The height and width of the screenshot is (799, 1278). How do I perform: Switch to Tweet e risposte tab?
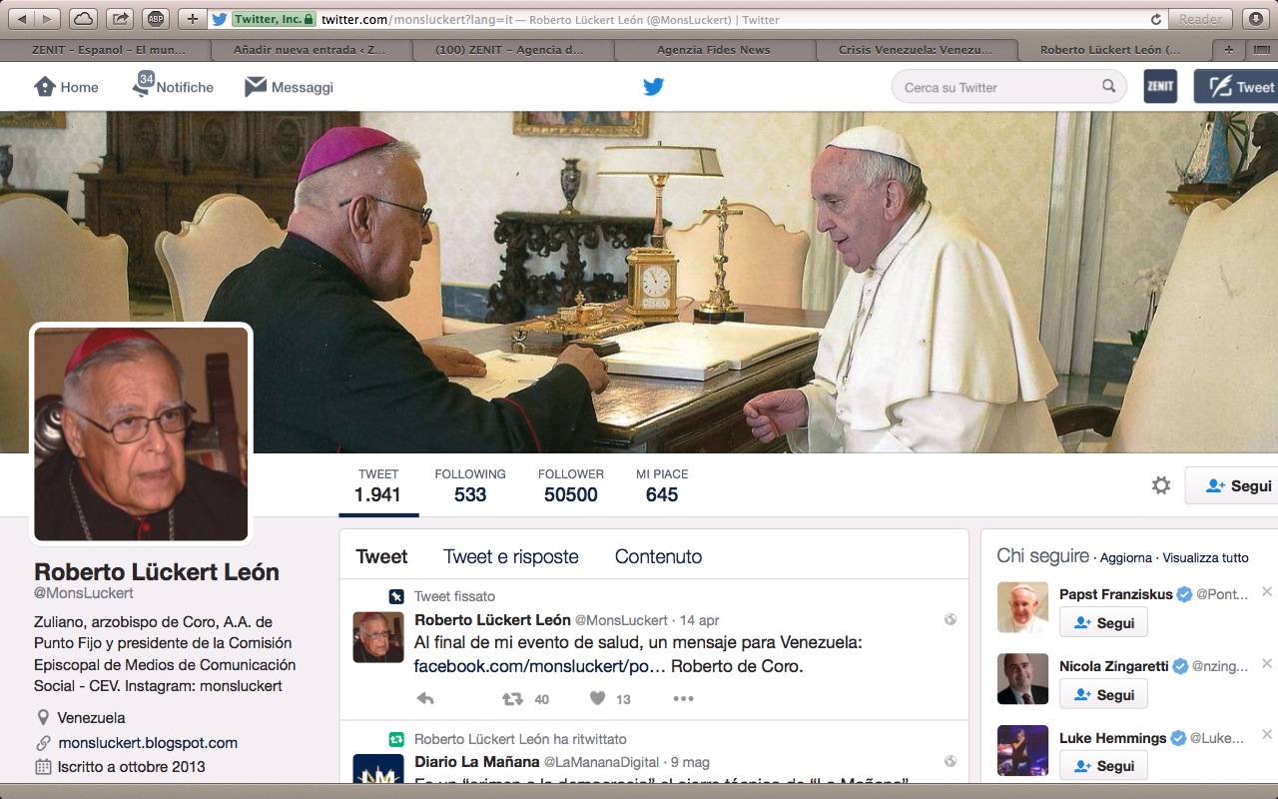(x=510, y=557)
